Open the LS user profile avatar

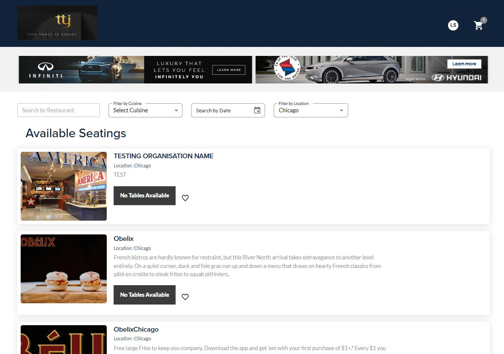click(453, 25)
